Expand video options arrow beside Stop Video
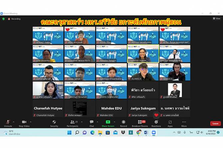 coord(30,122)
